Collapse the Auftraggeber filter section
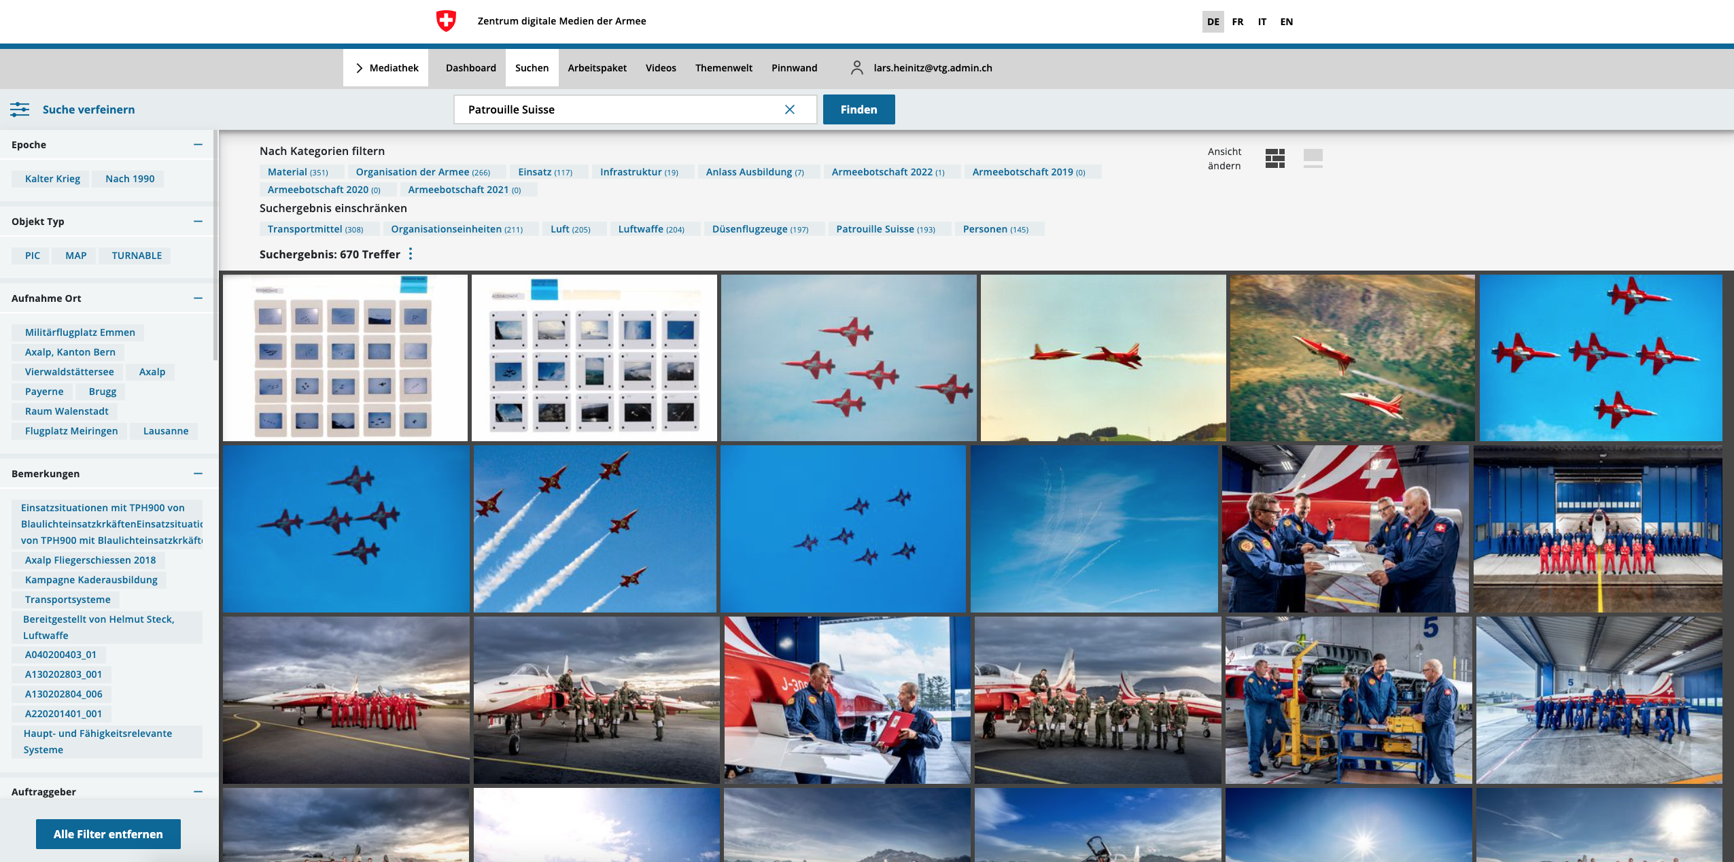Image resolution: width=1734 pixels, height=862 pixels. click(x=198, y=792)
